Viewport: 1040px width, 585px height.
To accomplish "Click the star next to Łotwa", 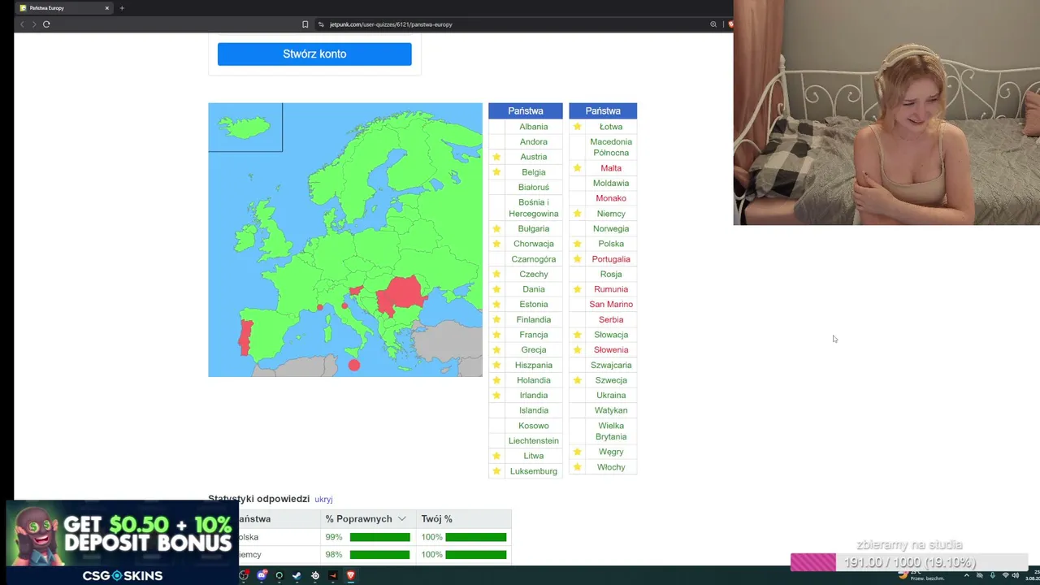I will (577, 127).
